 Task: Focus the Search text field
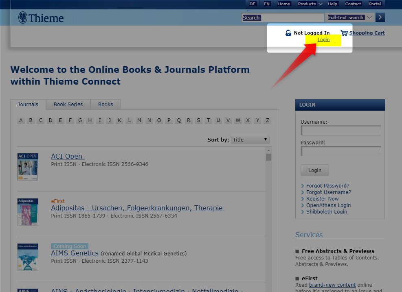tap(283, 17)
